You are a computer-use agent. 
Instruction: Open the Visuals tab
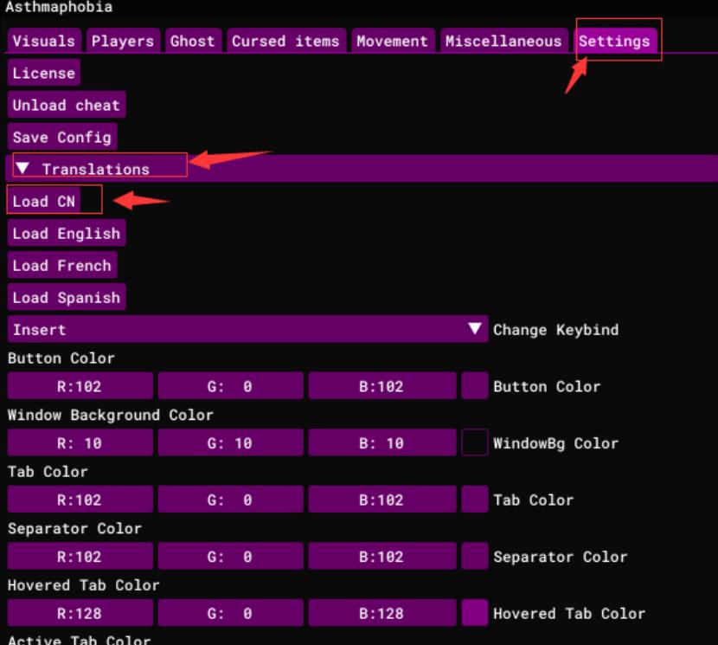click(44, 41)
